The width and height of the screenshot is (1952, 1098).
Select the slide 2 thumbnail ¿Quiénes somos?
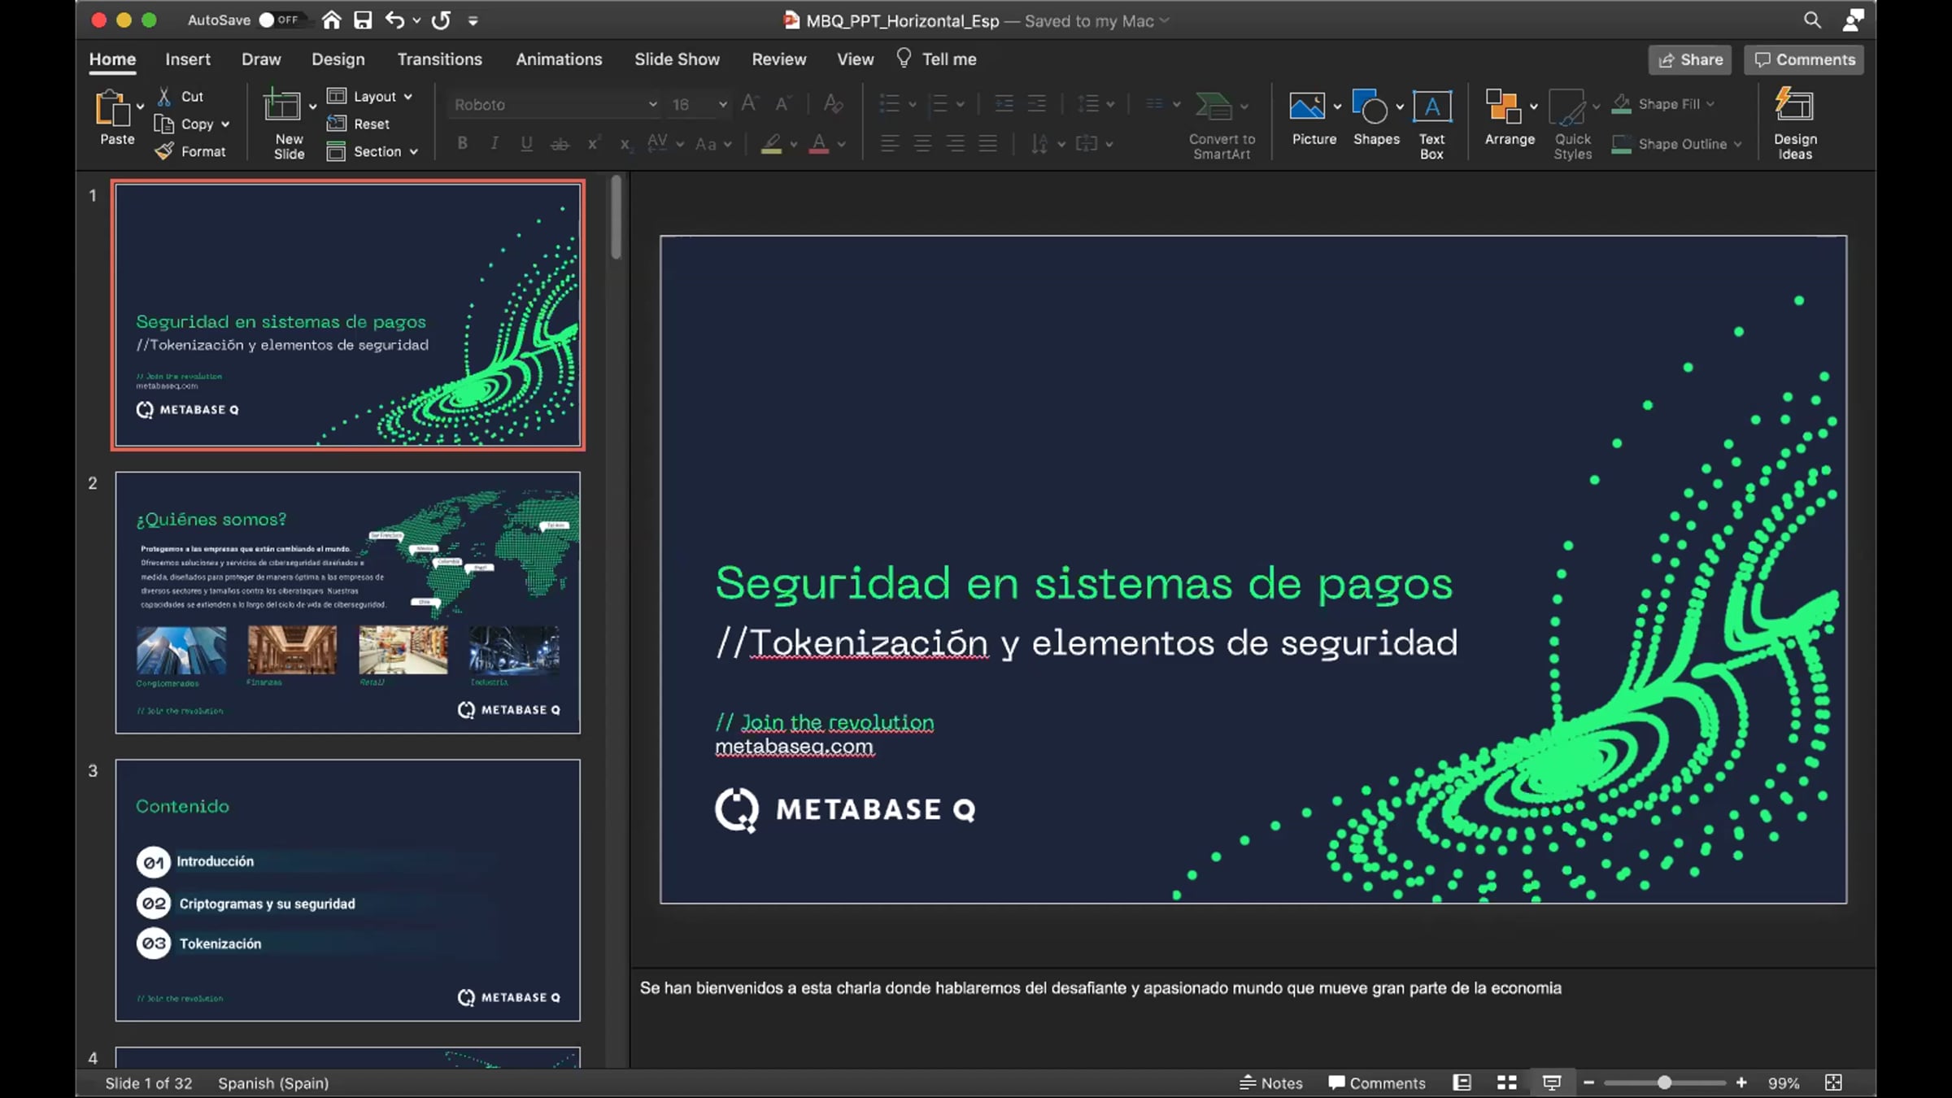coord(348,603)
